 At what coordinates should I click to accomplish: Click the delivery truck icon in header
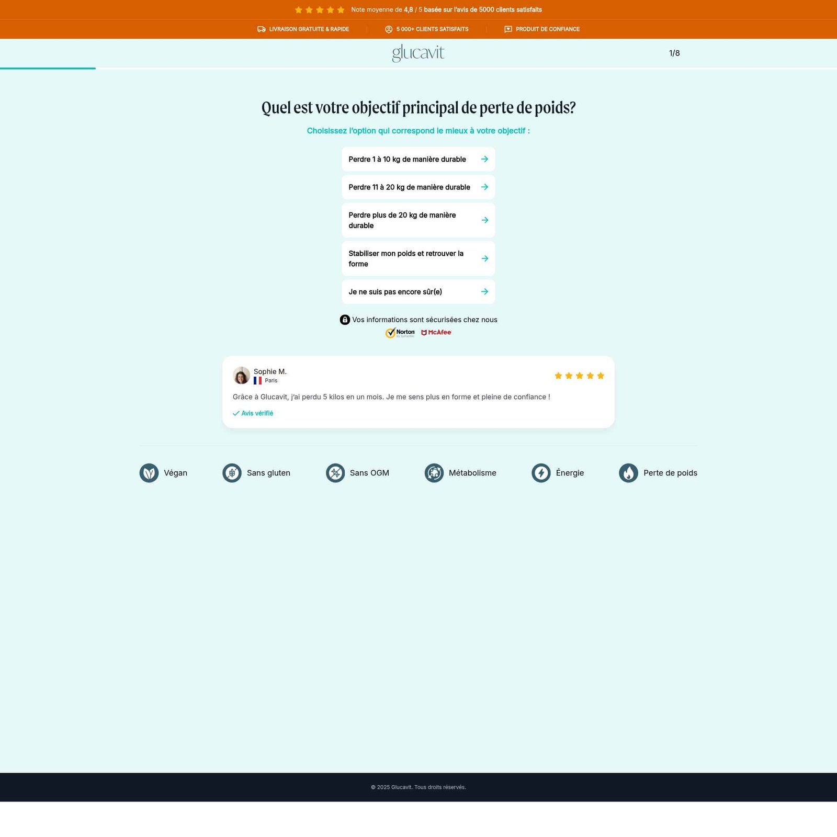[262, 29]
